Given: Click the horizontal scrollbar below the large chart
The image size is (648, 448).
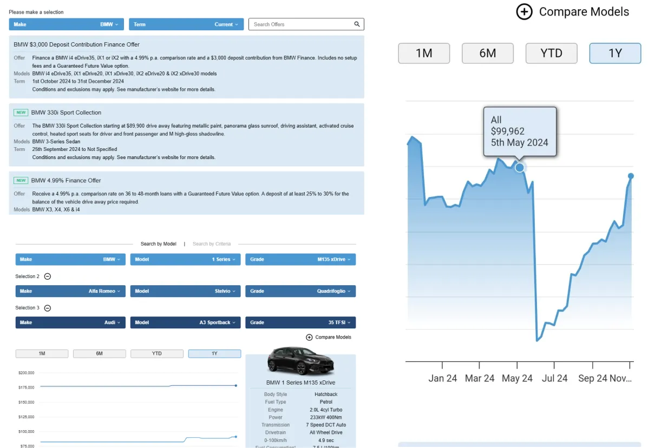Looking at the screenshot, I should pos(520,445).
